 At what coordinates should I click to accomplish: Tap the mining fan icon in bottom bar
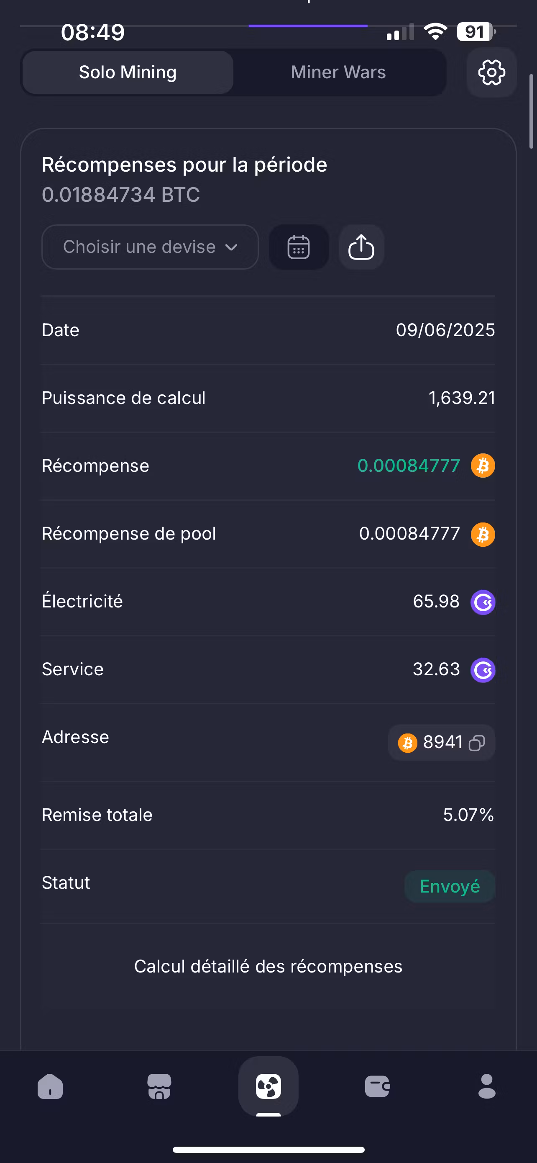(x=268, y=1086)
